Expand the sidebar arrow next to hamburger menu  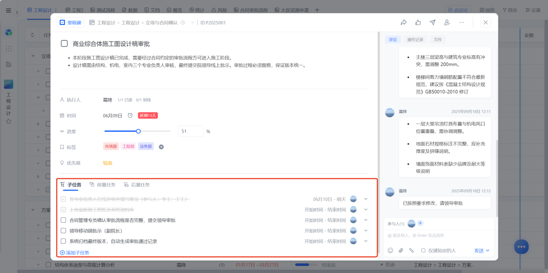click(17, 12)
